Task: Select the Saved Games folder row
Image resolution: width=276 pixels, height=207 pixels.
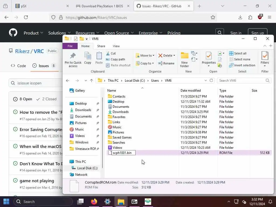Action: [x=189, y=137]
